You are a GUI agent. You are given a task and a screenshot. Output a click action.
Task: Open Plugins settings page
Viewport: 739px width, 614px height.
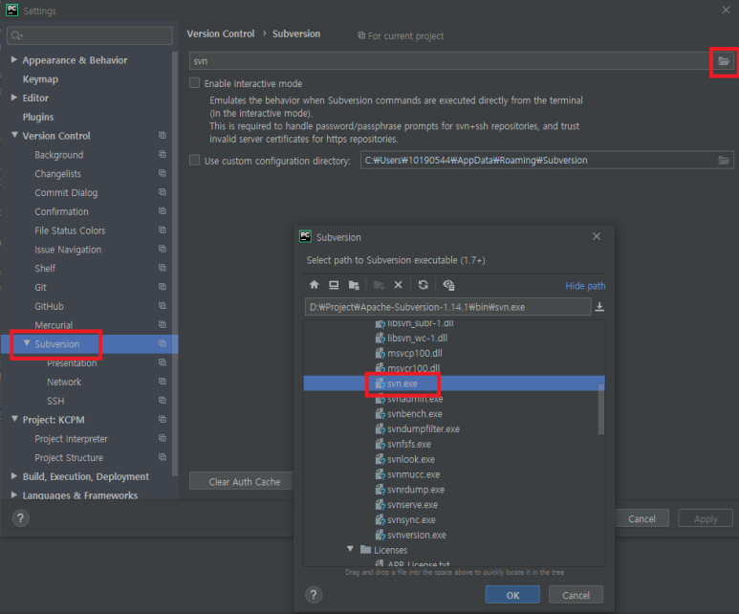(38, 117)
